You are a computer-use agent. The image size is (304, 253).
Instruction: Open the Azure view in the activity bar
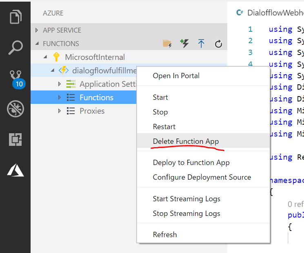point(16,170)
